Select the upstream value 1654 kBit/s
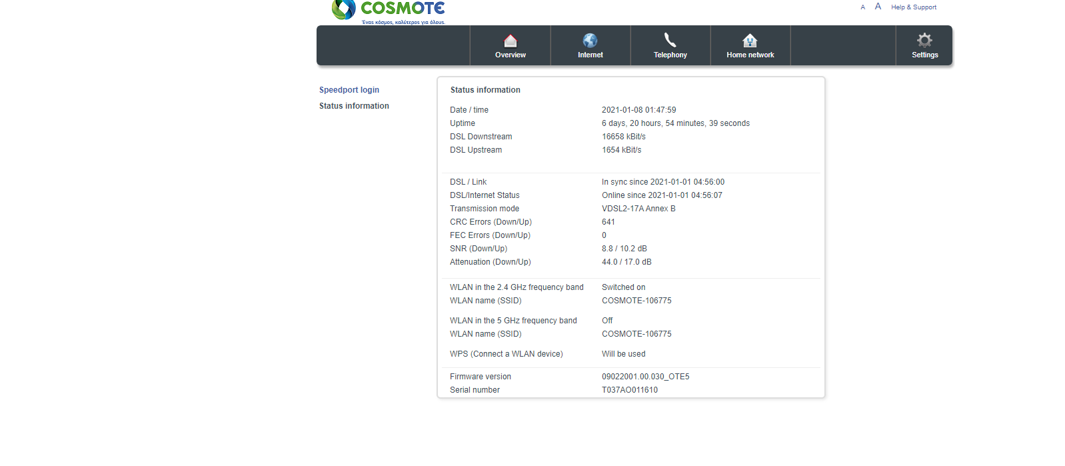1065x466 pixels. pyautogui.click(x=622, y=150)
